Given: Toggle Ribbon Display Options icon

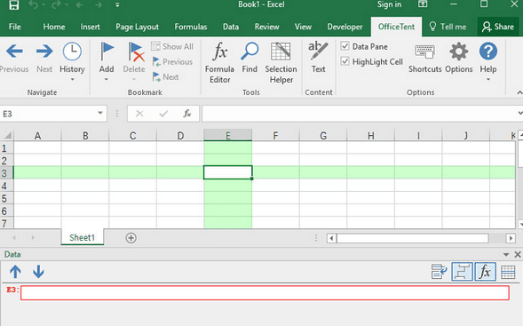Looking at the screenshot, I should 423,4.
